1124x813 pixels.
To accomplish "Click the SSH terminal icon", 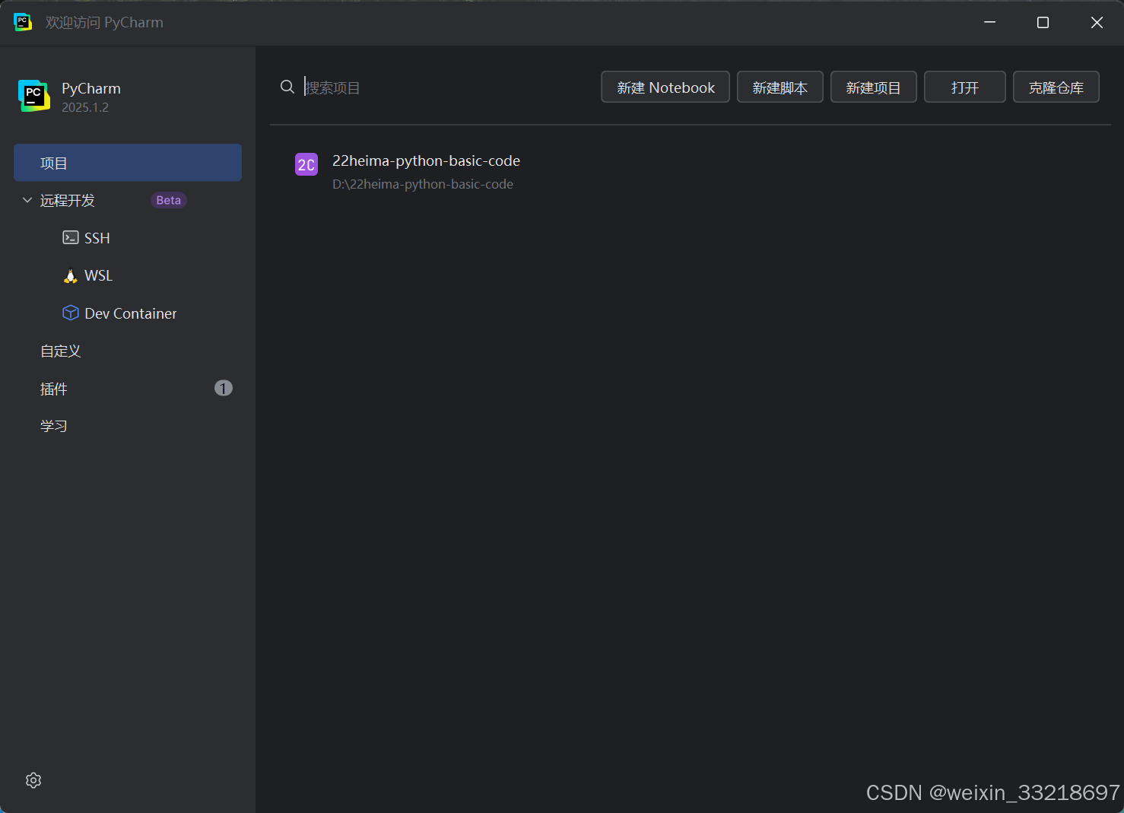I will pyautogui.click(x=71, y=237).
